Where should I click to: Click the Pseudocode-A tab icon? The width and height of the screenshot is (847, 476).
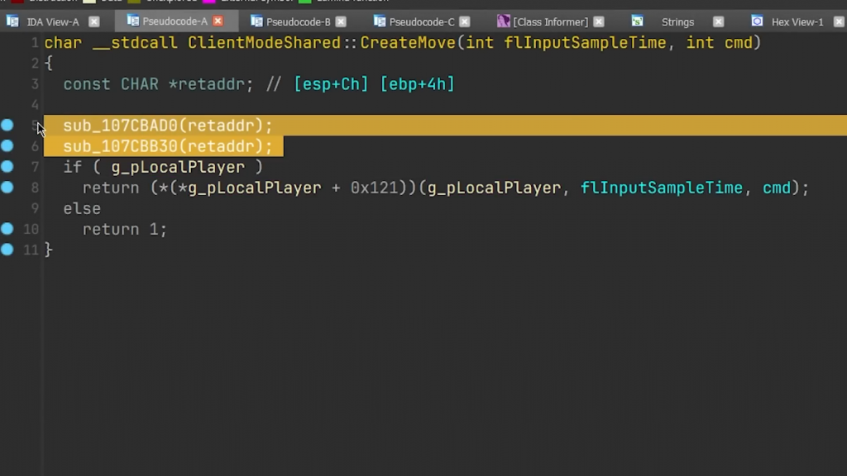133,21
